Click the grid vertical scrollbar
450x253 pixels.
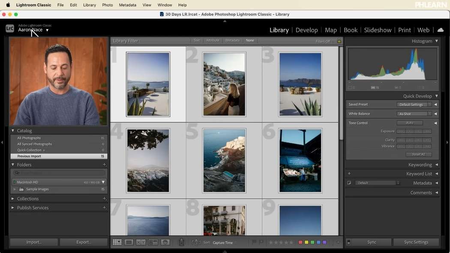[x=341, y=93]
